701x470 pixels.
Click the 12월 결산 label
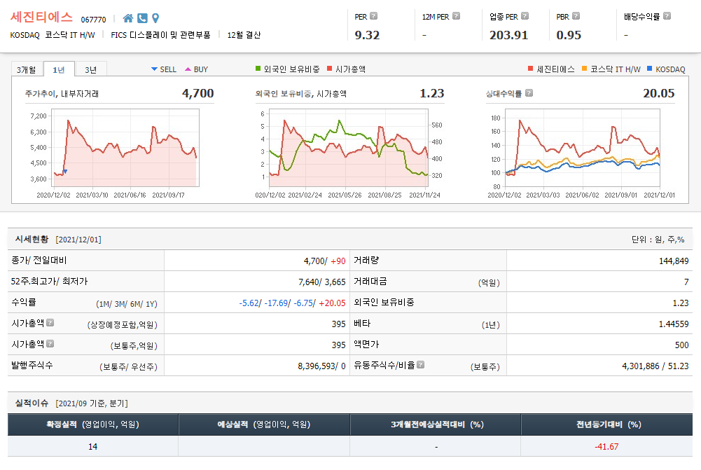[x=244, y=35]
